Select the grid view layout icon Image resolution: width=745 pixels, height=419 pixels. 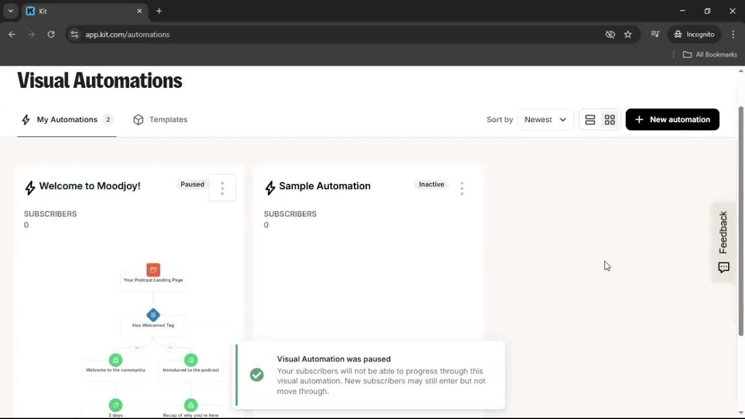609,119
